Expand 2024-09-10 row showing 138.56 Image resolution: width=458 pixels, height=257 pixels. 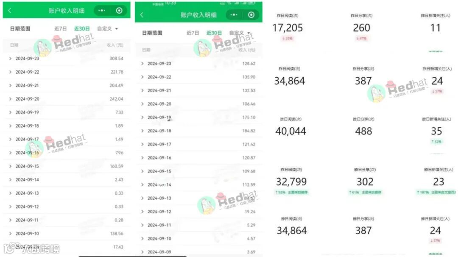pos(67,234)
